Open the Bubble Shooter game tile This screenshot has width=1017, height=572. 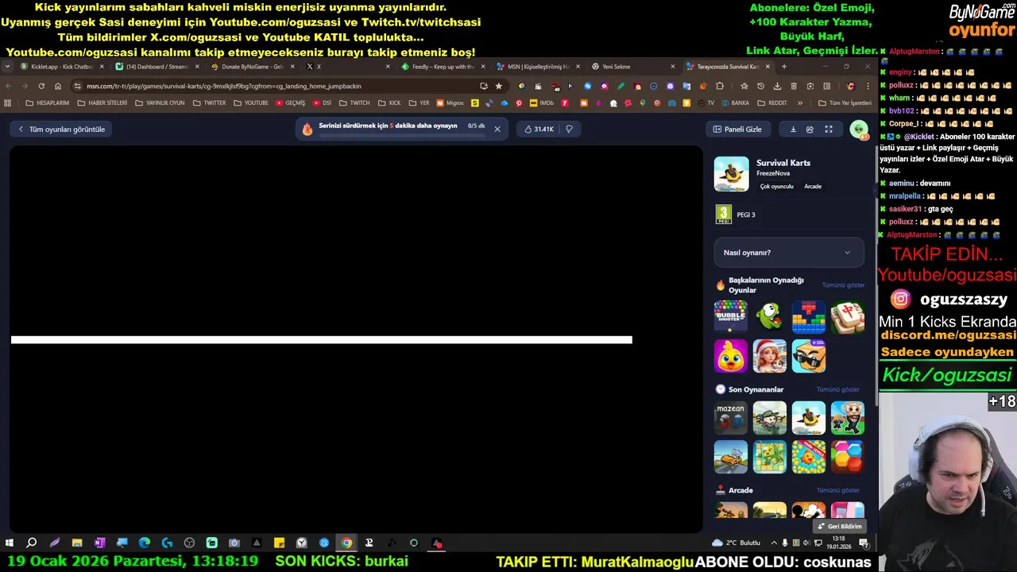pos(730,316)
